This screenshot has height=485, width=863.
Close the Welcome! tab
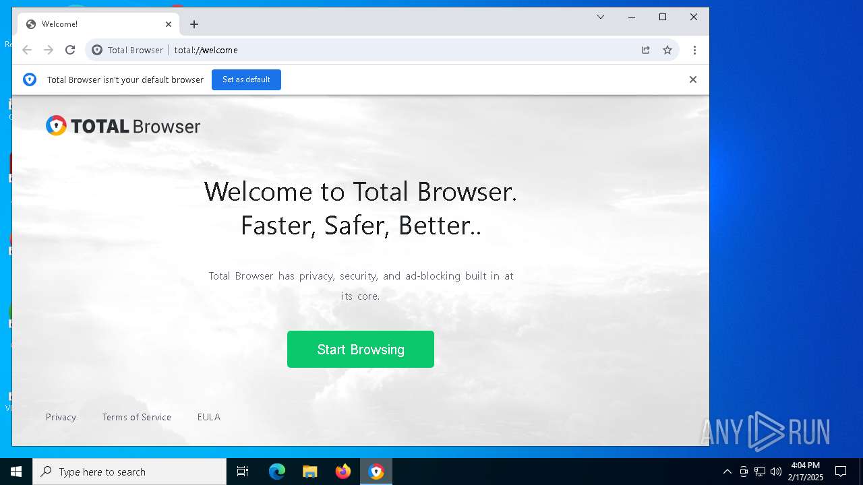(x=169, y=24)
